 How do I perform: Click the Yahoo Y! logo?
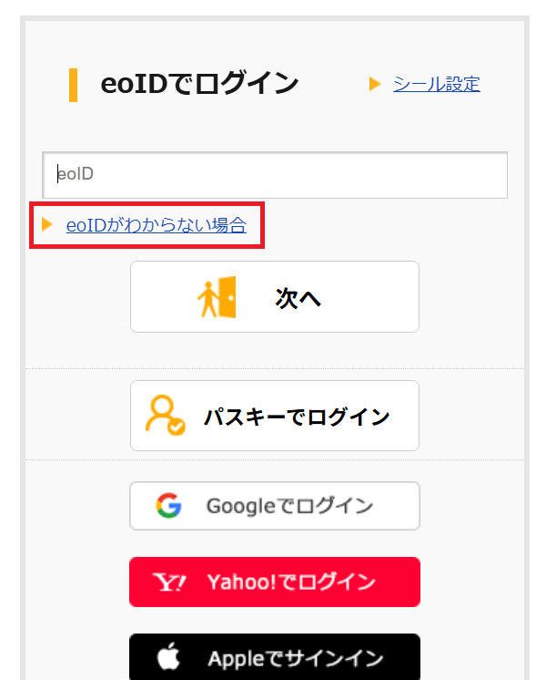(169, 582)
